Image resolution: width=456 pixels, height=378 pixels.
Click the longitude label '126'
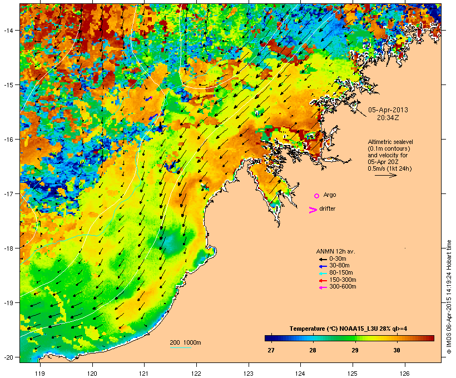tap(405, 373)
